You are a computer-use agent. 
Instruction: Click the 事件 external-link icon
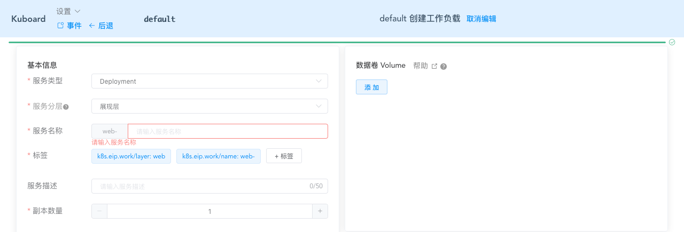(60, 26)
